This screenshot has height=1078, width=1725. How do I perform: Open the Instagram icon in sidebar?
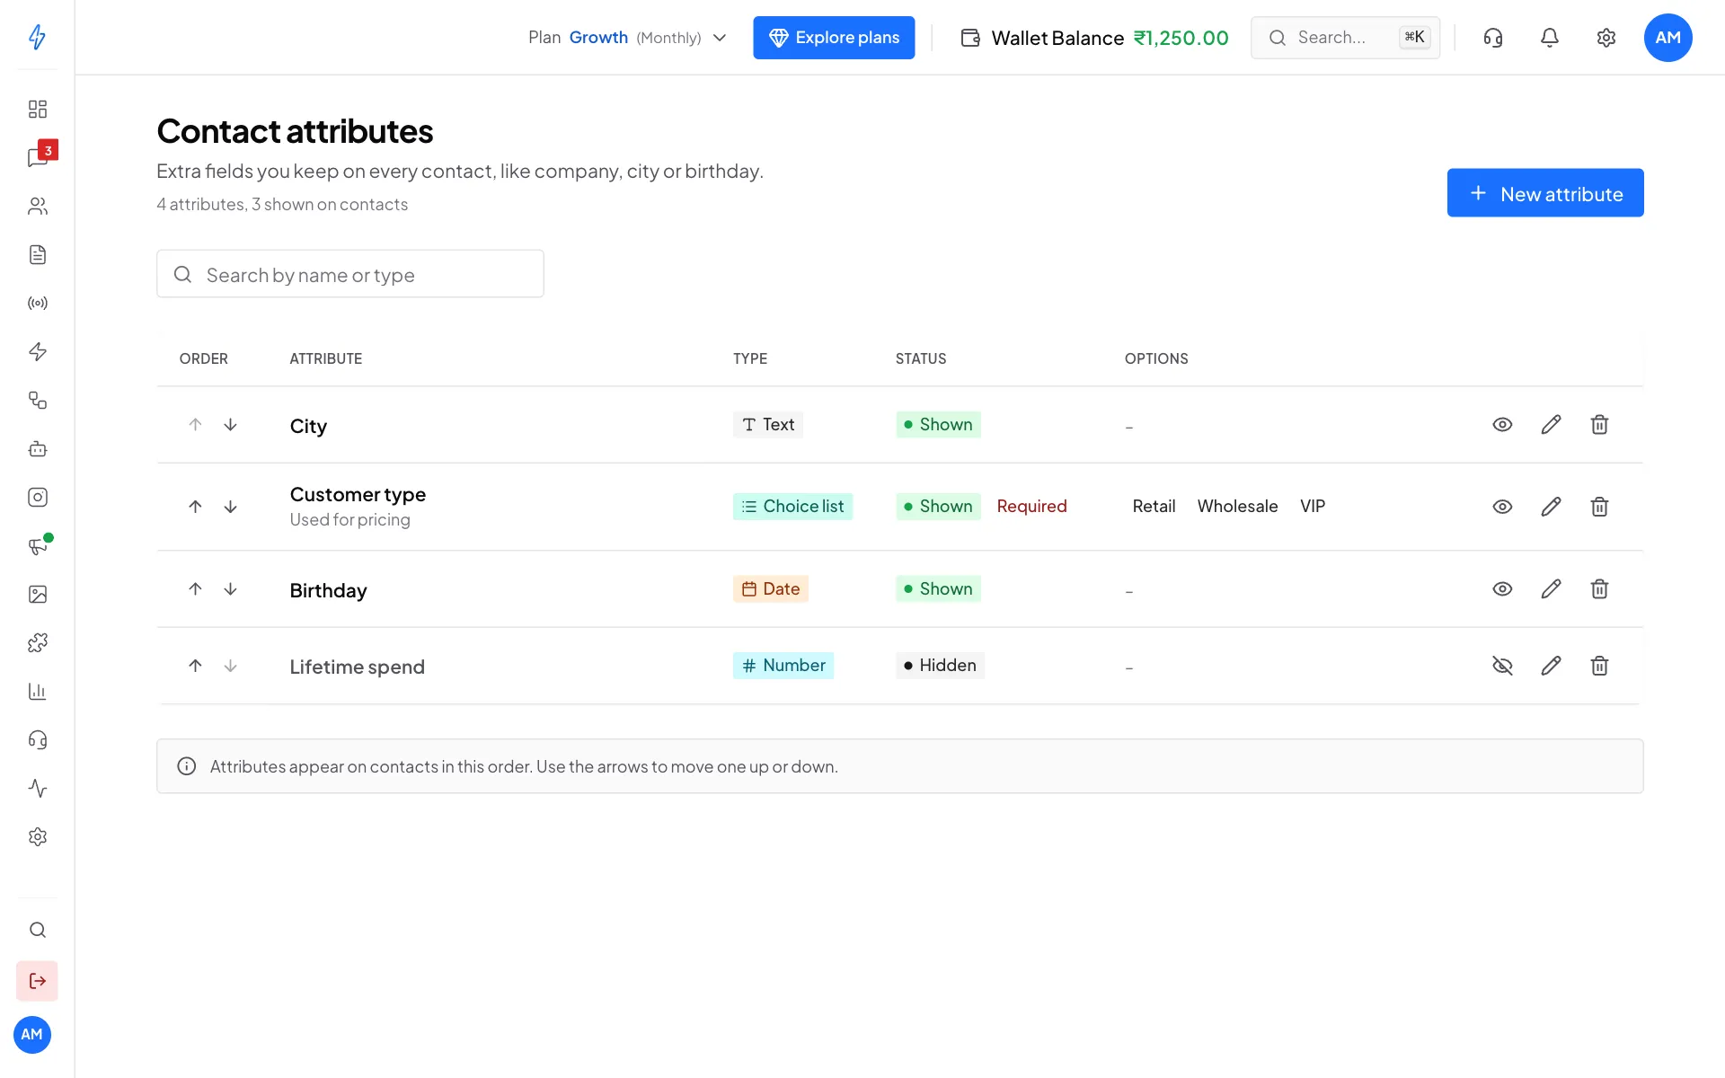coord(37,497)
